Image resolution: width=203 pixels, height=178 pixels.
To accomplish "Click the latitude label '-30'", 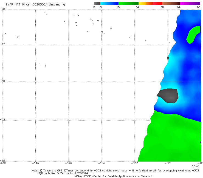I will (2, 81).
